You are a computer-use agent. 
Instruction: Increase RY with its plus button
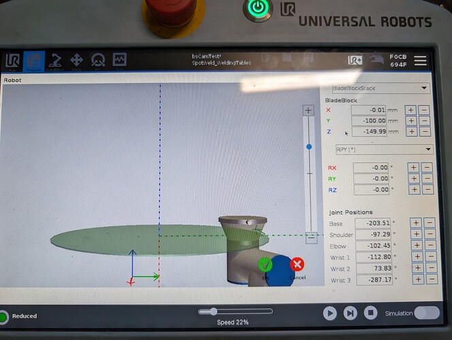coord(414,178)
